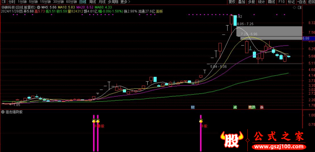Viewport: 315px width, 152px height.
Task: Click the diamond icon above the price axis
Action: pos(294,7)
